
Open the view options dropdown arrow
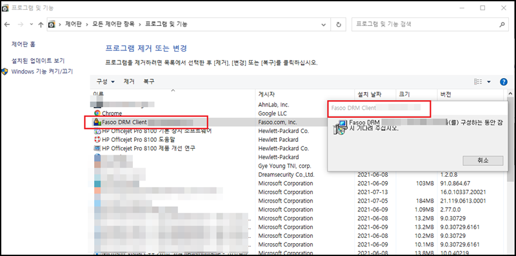click(x=488, y=82)
